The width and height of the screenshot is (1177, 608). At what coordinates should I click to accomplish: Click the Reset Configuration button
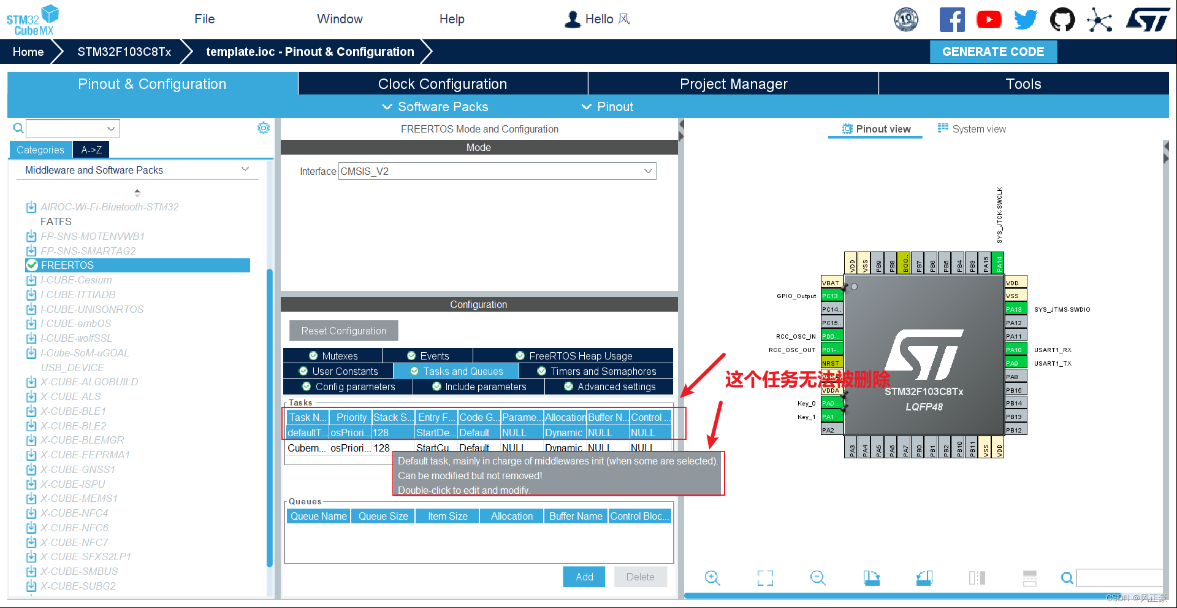click(344, 331)
